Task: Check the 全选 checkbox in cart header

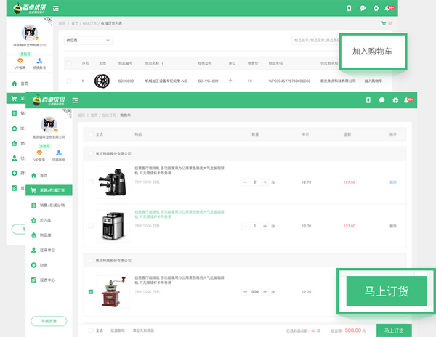Action: point(91,134)
